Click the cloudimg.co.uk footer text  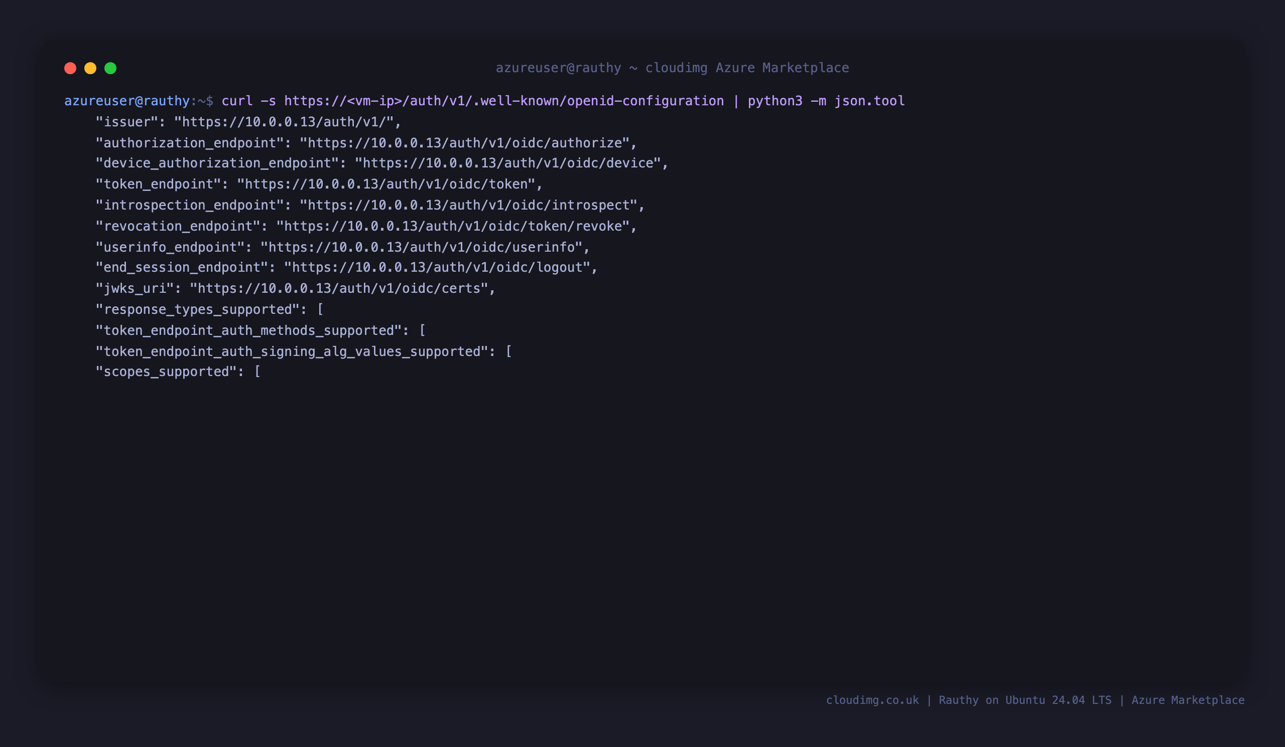[872, 700]
